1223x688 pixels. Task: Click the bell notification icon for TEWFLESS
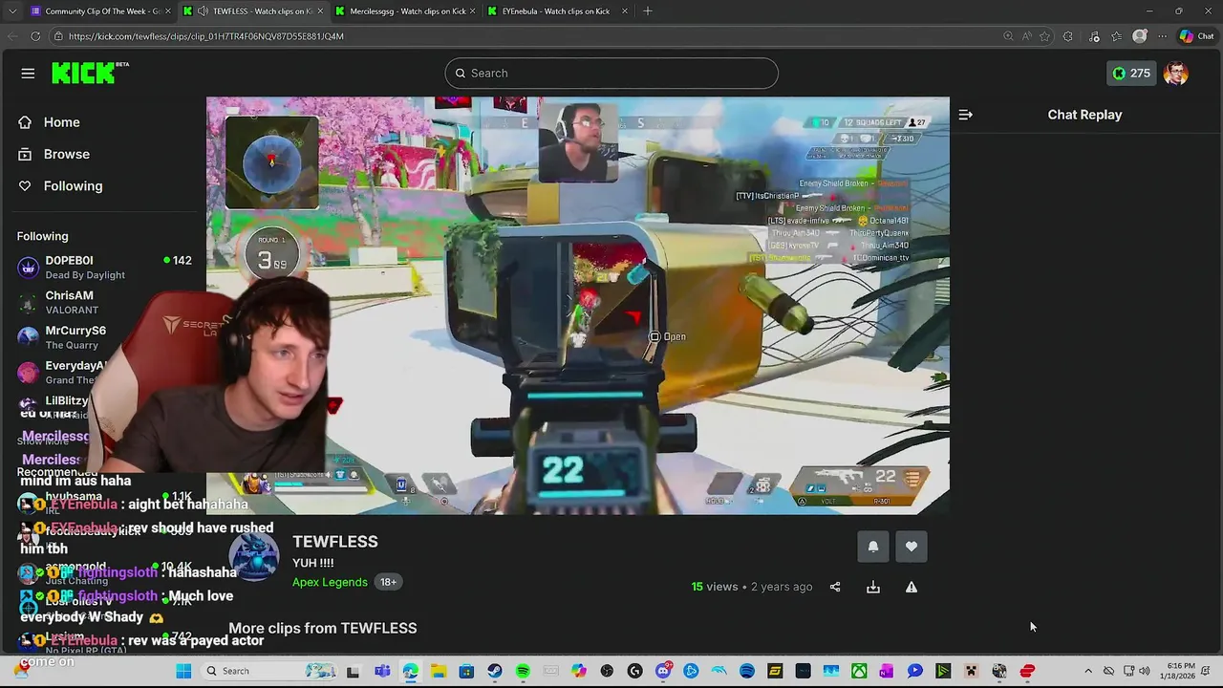coord(873,547)
